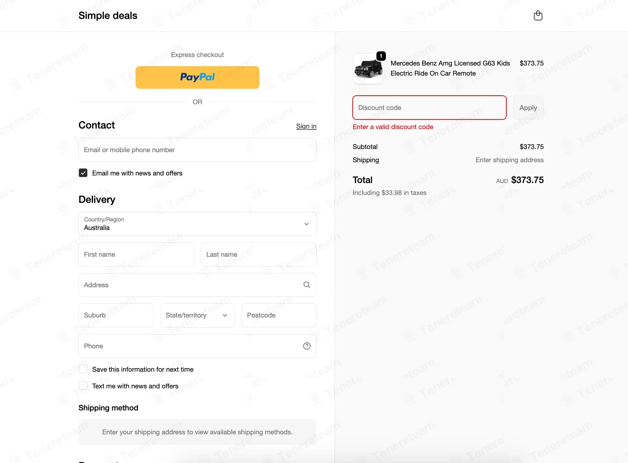
Task: Open the Simple deals store link
Action: coord(108,15)
